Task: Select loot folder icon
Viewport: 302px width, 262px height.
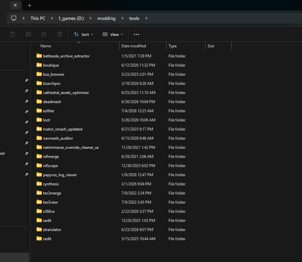Action: click(x=39, y=120)
